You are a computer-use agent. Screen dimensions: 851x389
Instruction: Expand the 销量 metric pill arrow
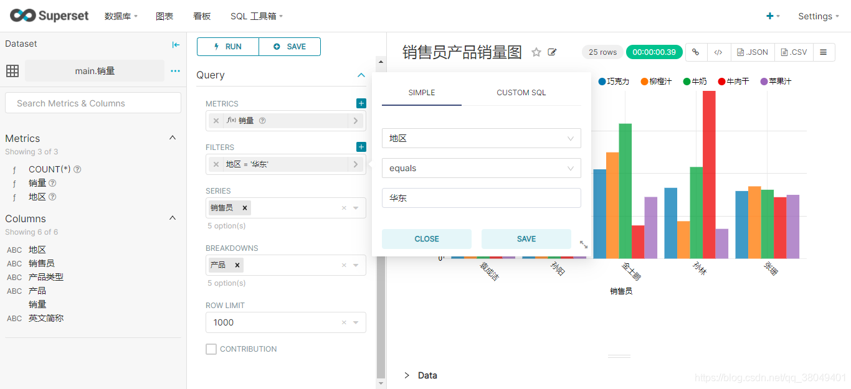pyautogui.click(x=356, y=121)
